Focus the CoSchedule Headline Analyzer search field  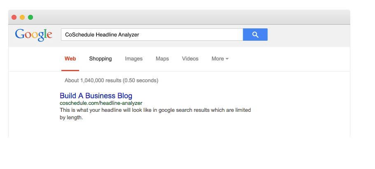(152, 35)
